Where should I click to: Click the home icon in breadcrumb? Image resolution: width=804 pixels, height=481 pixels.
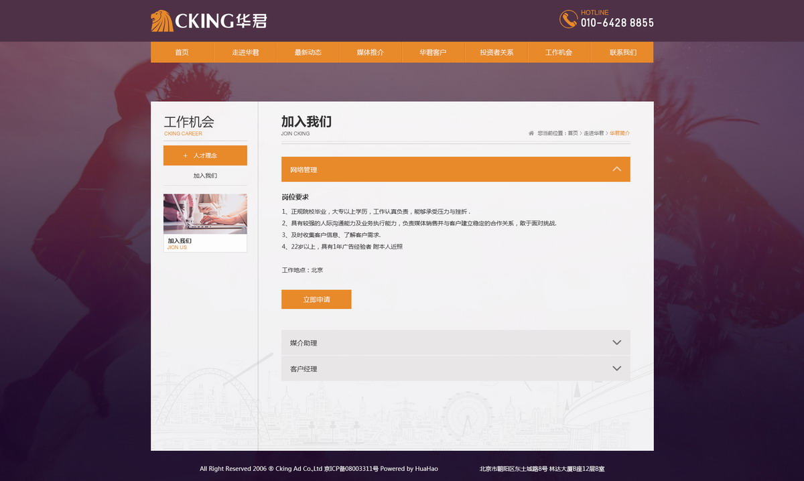[531, 133]
